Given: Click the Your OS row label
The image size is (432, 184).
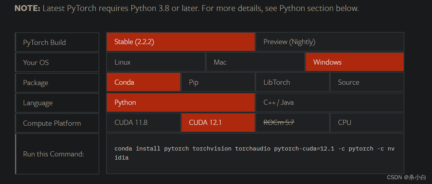Looking at the screenshot, I should click(57, 62).
